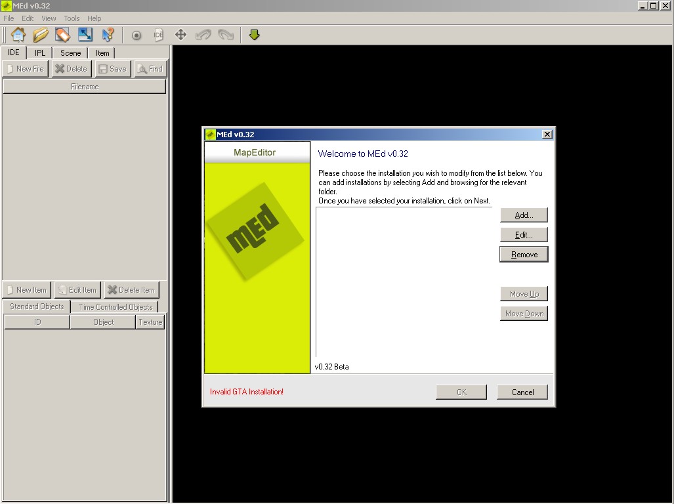Click inside the empty installations list box
Screen dimensions: 674x504
(404, 282)
